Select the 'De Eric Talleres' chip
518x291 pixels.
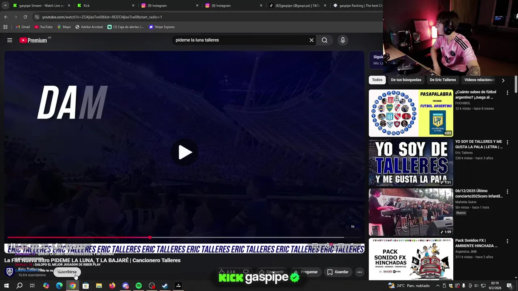[443, 80]
